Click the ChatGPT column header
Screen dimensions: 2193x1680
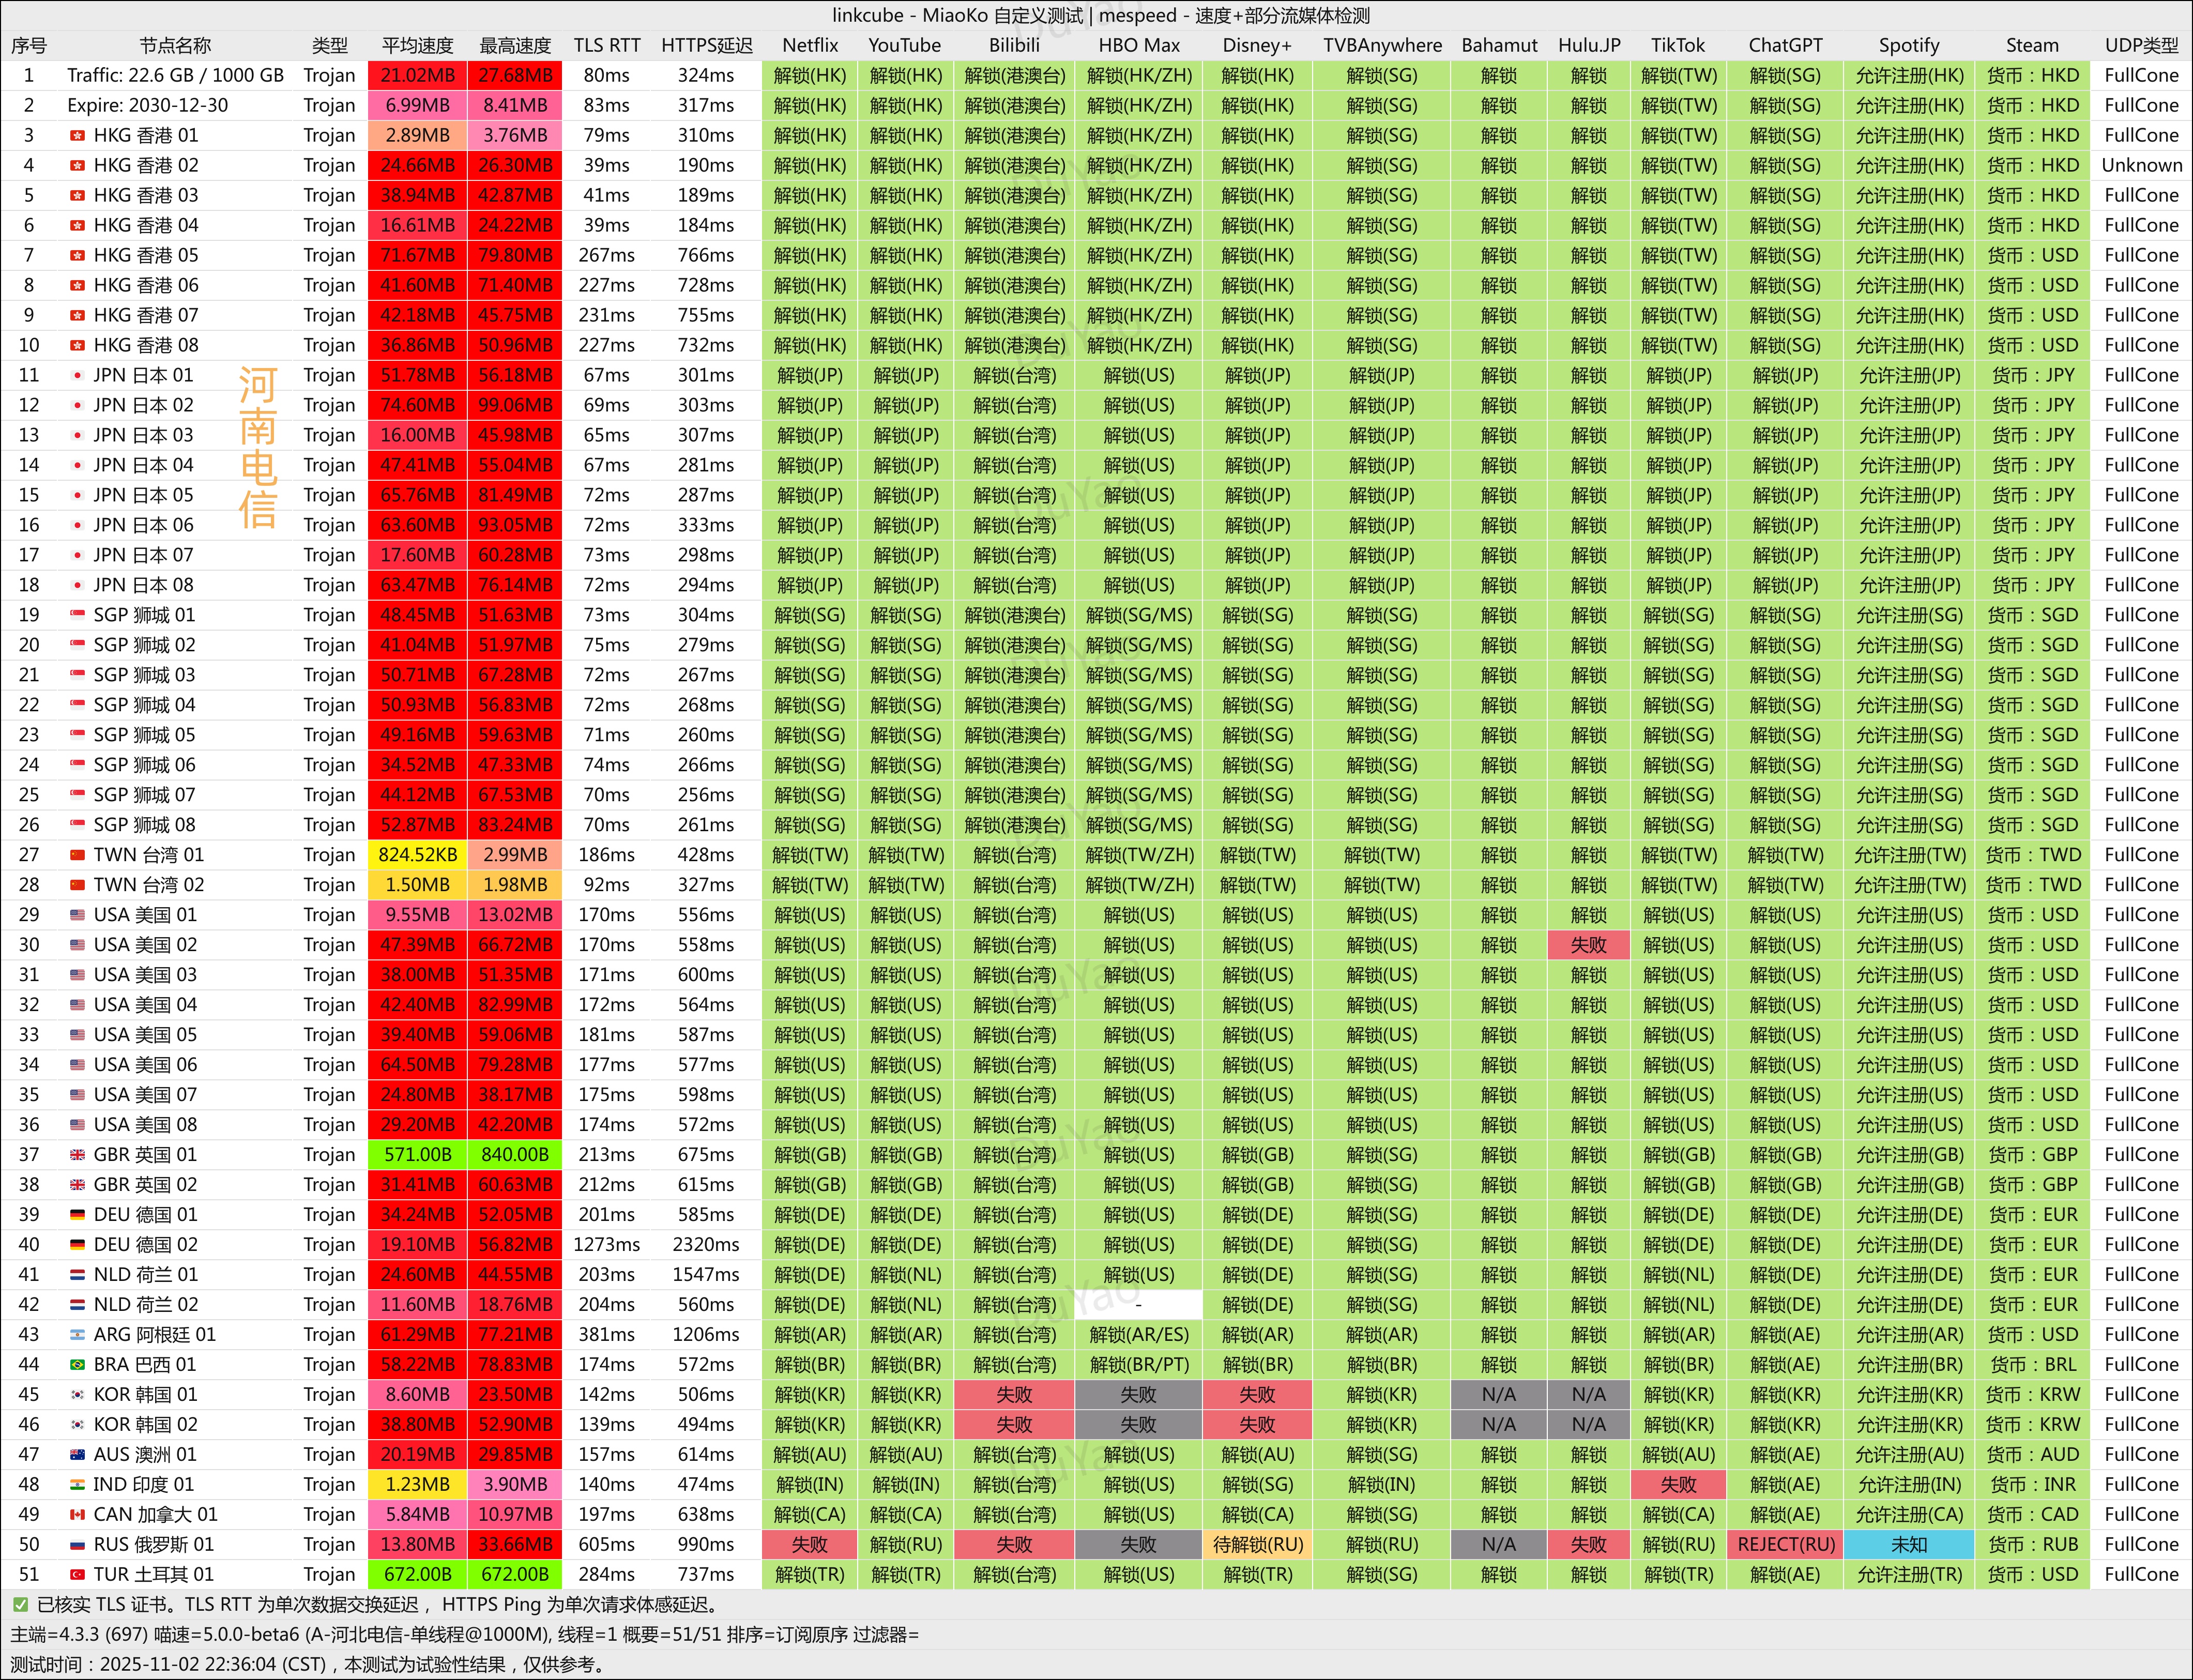pyautogui.click(x=1785, y=45)
